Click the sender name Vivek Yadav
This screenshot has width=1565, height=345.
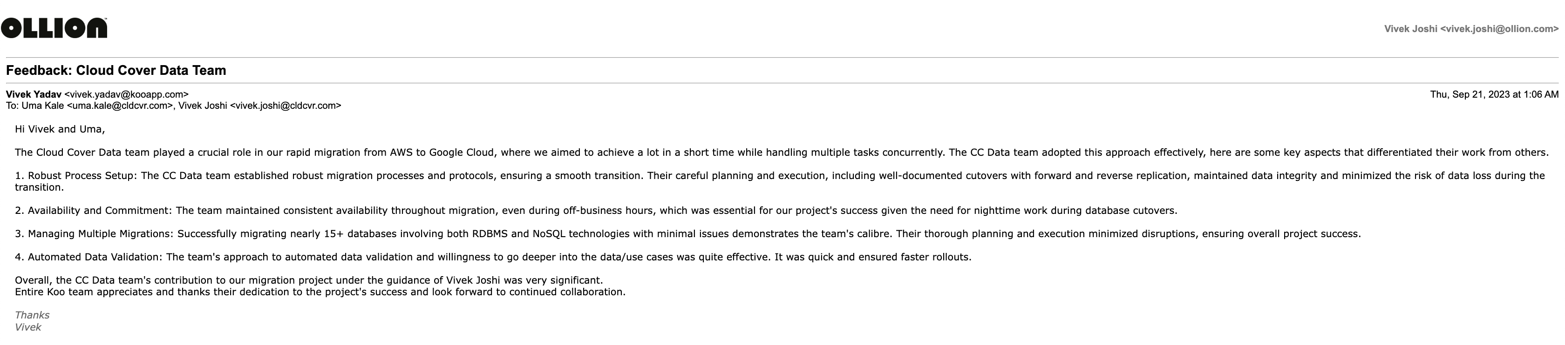[x=34, y=94]
